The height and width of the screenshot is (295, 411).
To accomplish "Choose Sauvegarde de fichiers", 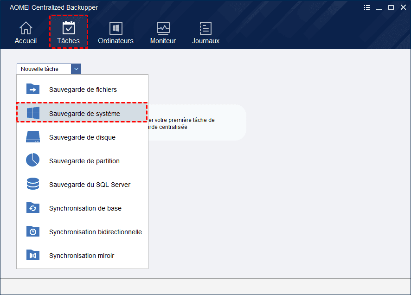I will 83,90.
